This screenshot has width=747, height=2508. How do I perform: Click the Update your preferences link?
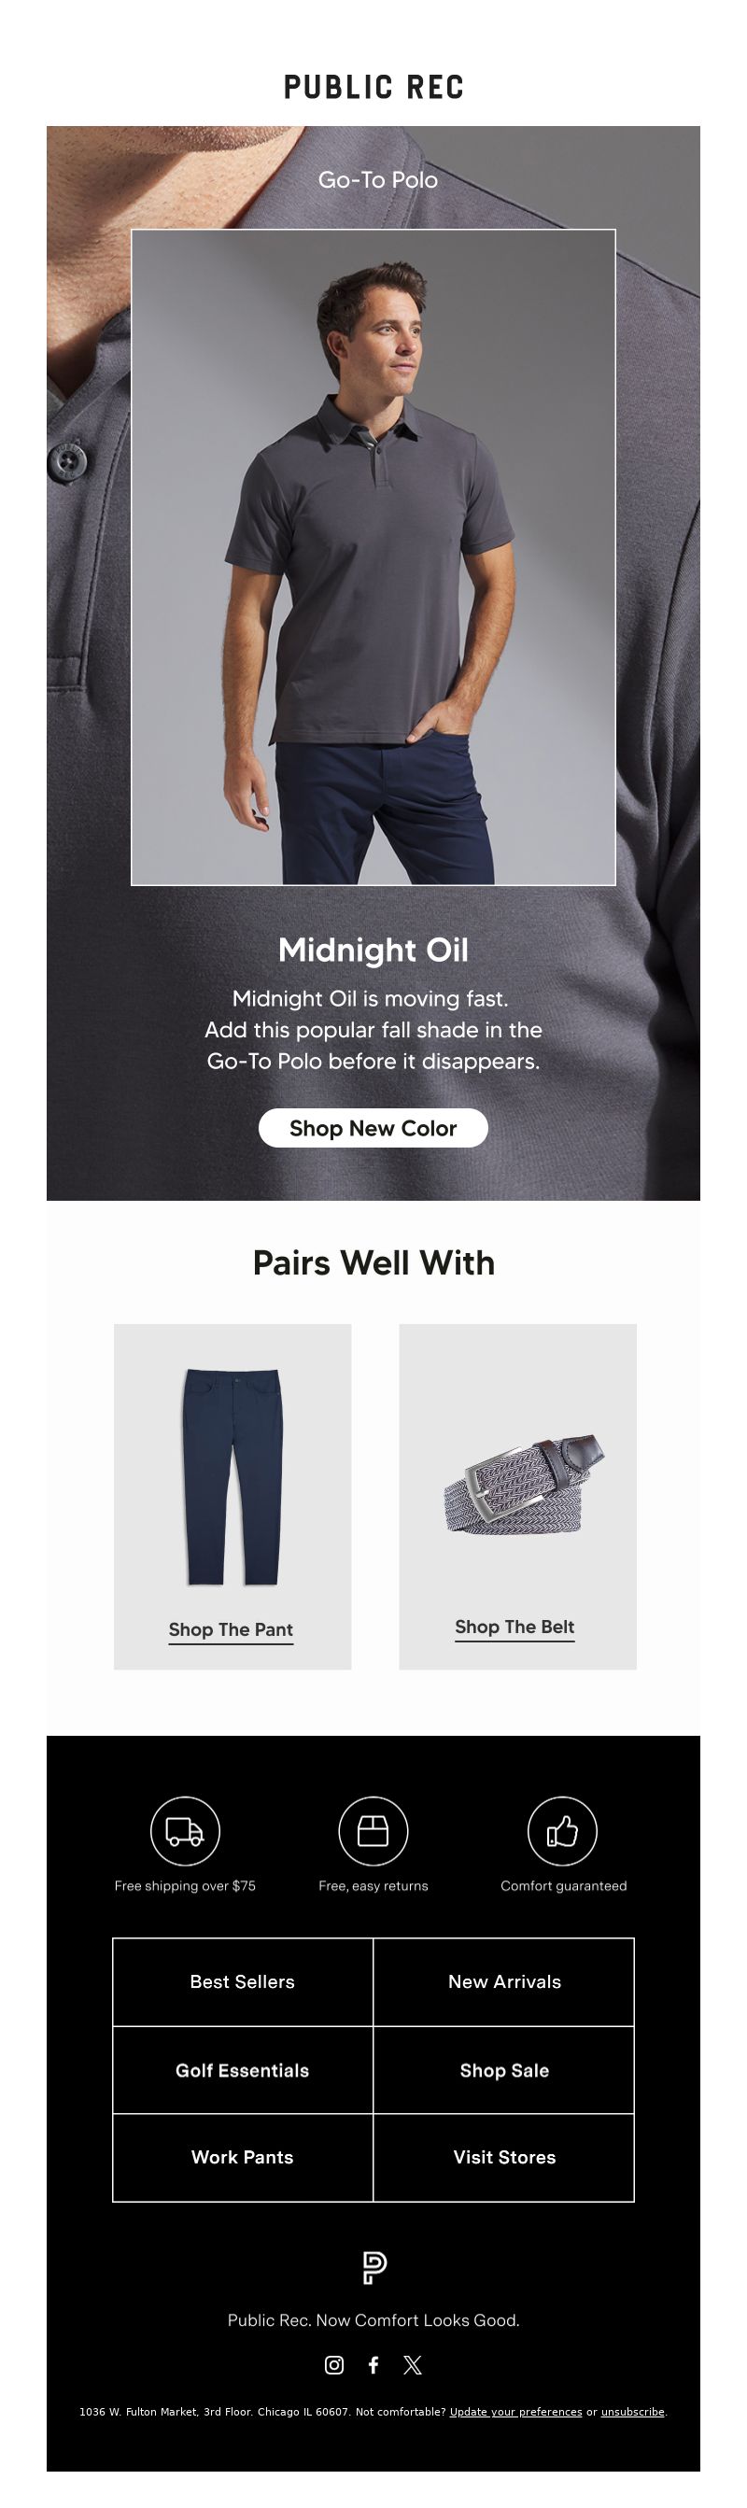[x=516, y=2412]
